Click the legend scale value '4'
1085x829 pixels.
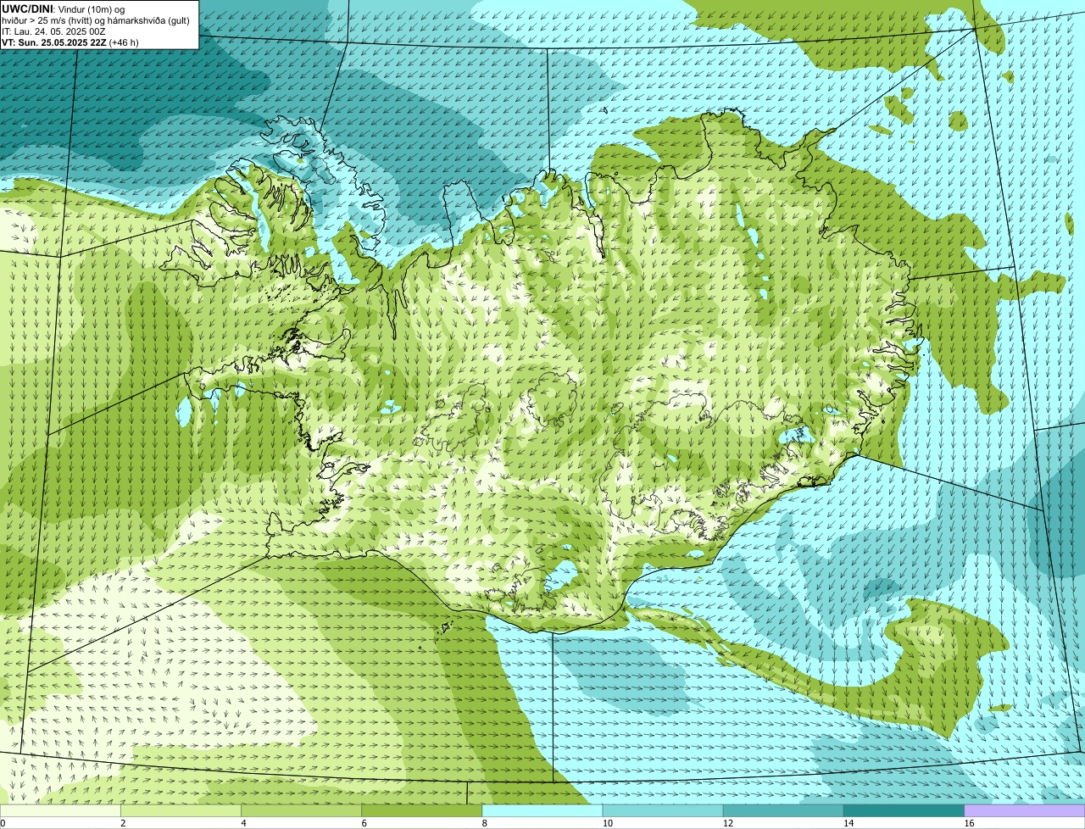click(243, 823)
